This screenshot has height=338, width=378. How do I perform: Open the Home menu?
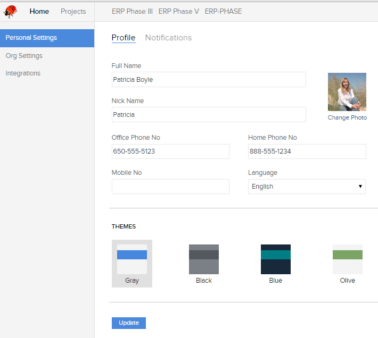coord(39,11)
